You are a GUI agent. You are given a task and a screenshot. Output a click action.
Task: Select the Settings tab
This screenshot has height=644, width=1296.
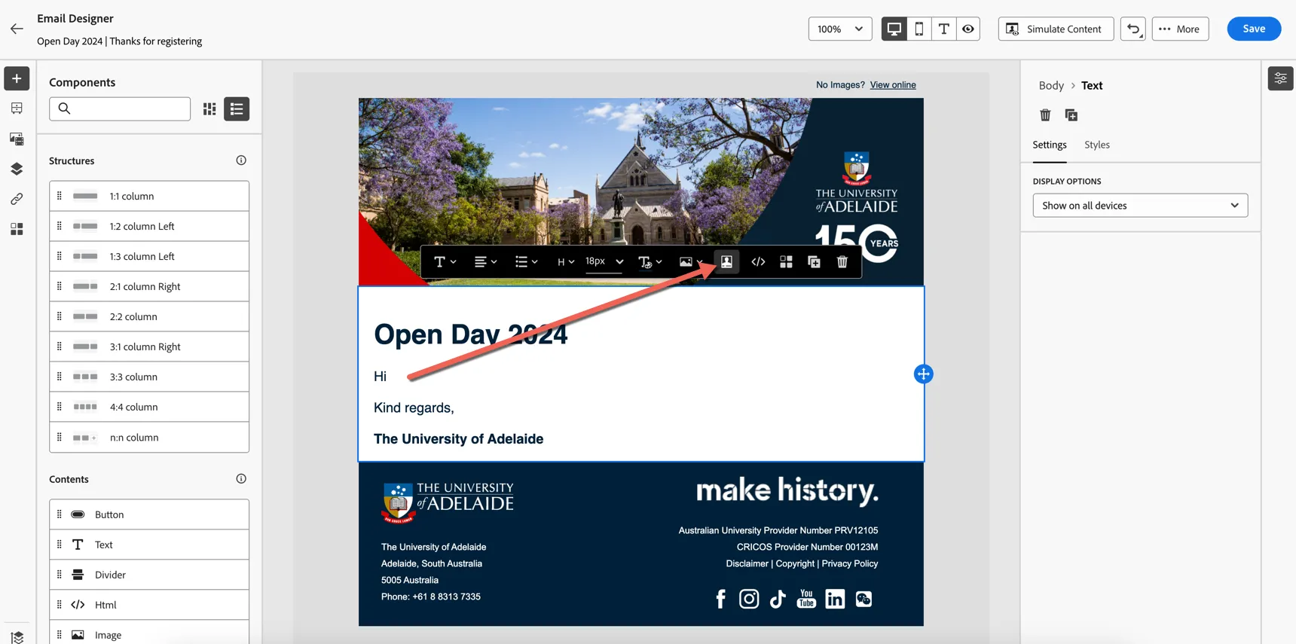1049,145
